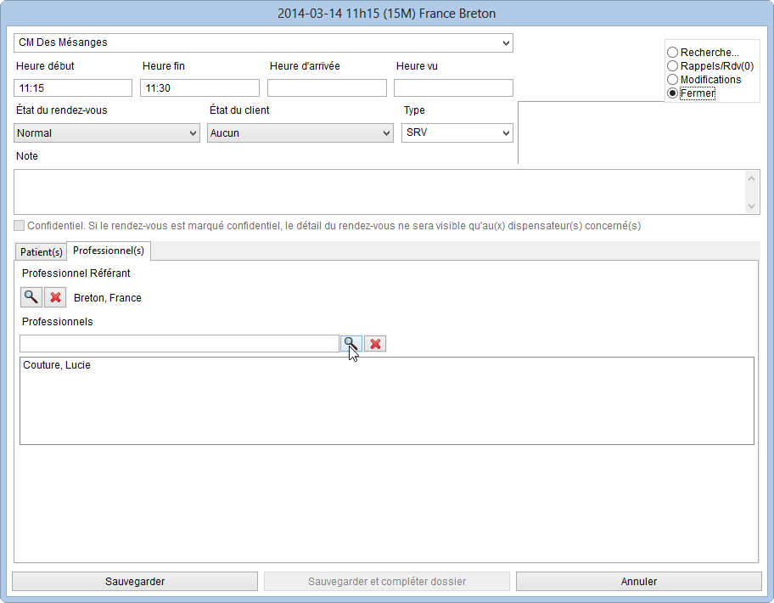This screenshot has width=774, height=603.
Task: Select the Rappels/Rdv(0) radio option
Action: pos(673,66)
